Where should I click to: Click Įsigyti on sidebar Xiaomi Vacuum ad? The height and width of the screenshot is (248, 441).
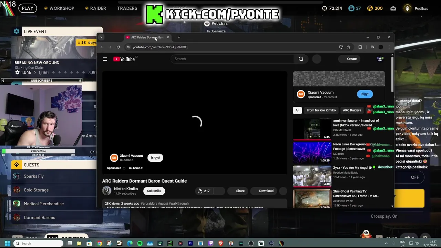(x=365, y=94)
